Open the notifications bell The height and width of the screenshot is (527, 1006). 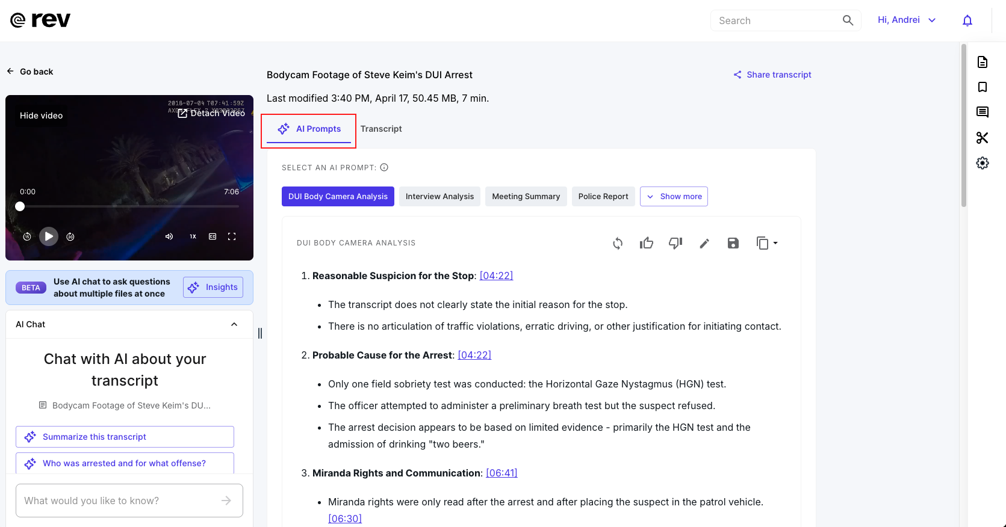click(x=967, y=20)
